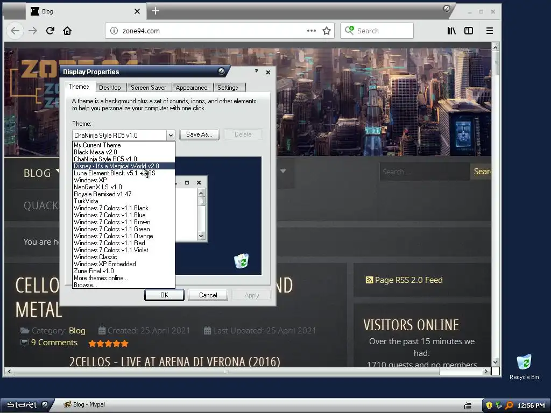This screenshot has width=551, height=413.
Task: Open the browser home page icon
Action: [x=67, y=31]
